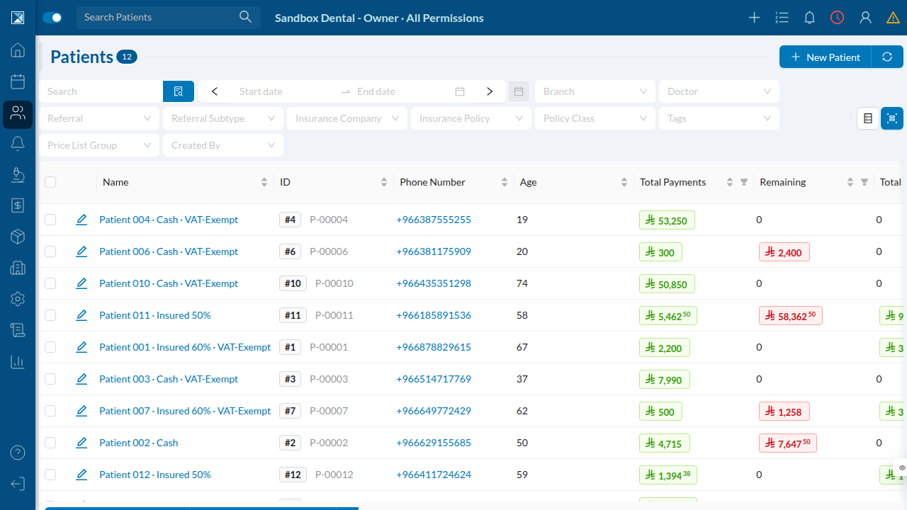Open the Insurance Company dropdown
The height and width of the screenshot is (510, 907).
347,118
